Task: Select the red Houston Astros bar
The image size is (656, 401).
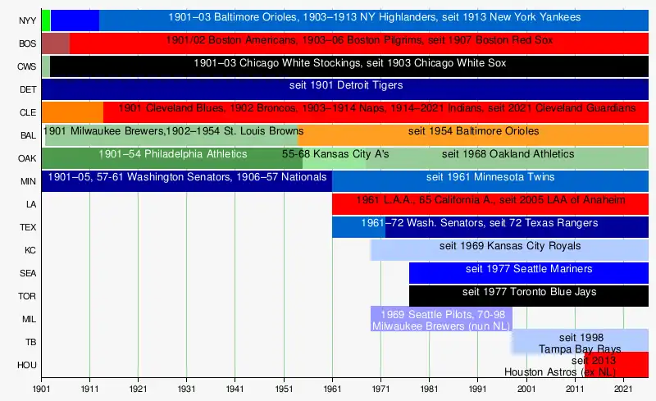Action: (617, 365)
